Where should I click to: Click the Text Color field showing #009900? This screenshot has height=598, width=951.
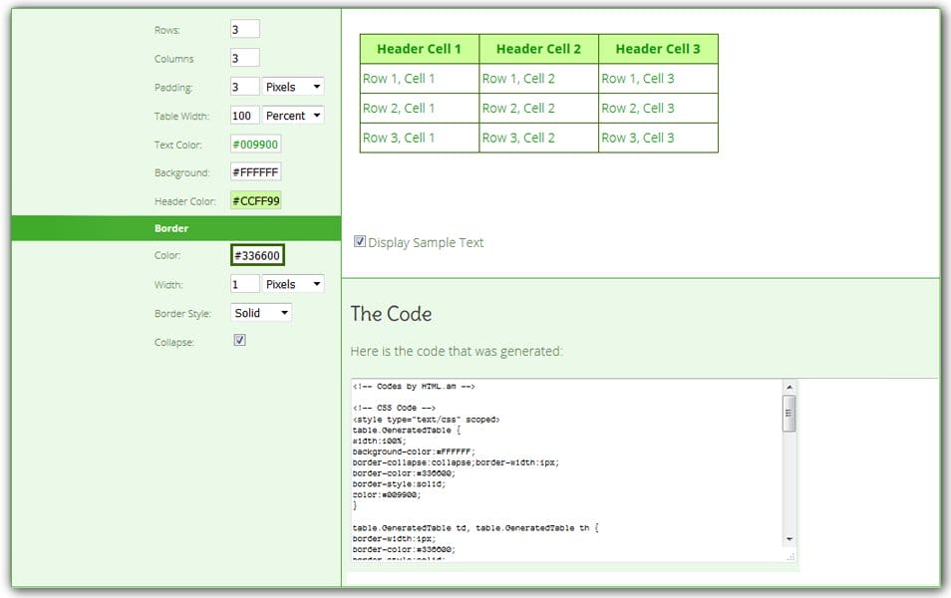pyautogui.click(x=257, y=144)
